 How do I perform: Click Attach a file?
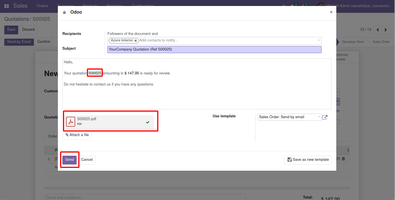pyautogui.click(x=77, y=135)
